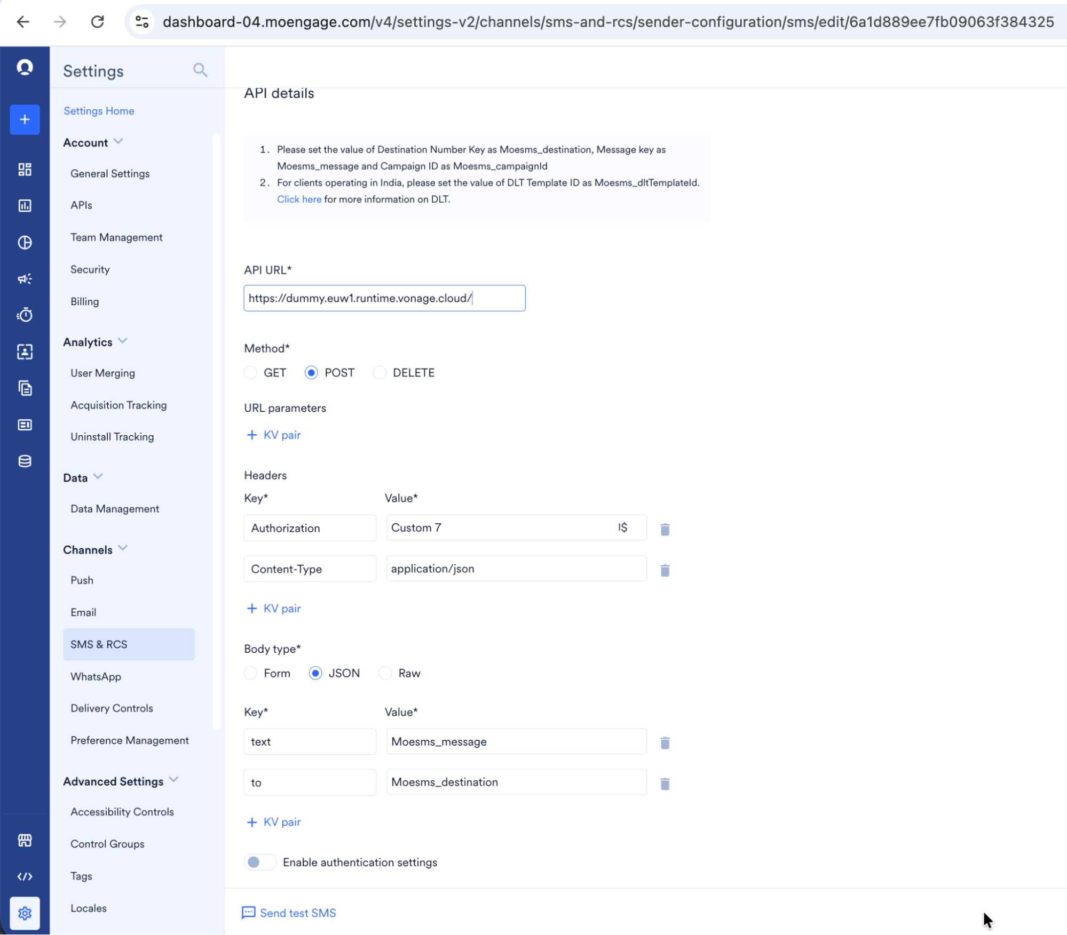The width and height of the screenshot is (1067, 935).
Task: Open the database stack icon
Action: [25, 461]
